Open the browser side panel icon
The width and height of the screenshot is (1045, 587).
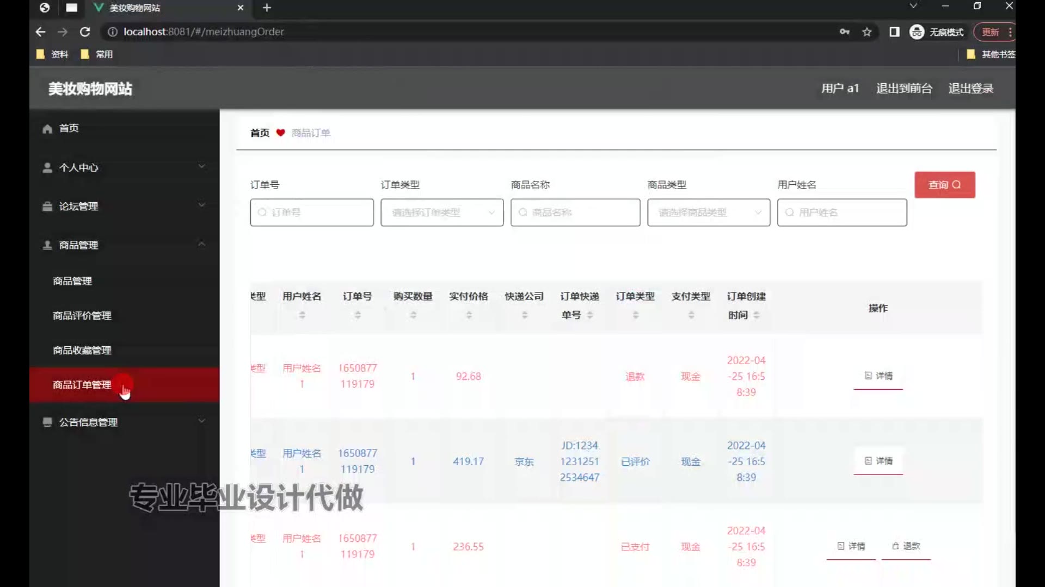pos(894,32)
